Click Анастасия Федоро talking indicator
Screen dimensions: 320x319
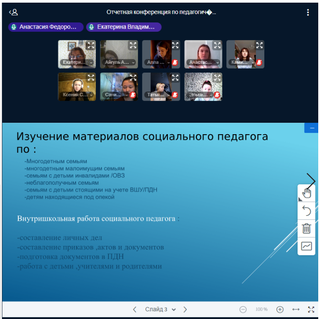coord(46,27)
